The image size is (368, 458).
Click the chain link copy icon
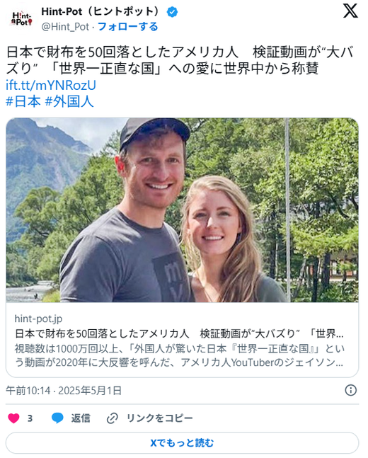[112, 418]
